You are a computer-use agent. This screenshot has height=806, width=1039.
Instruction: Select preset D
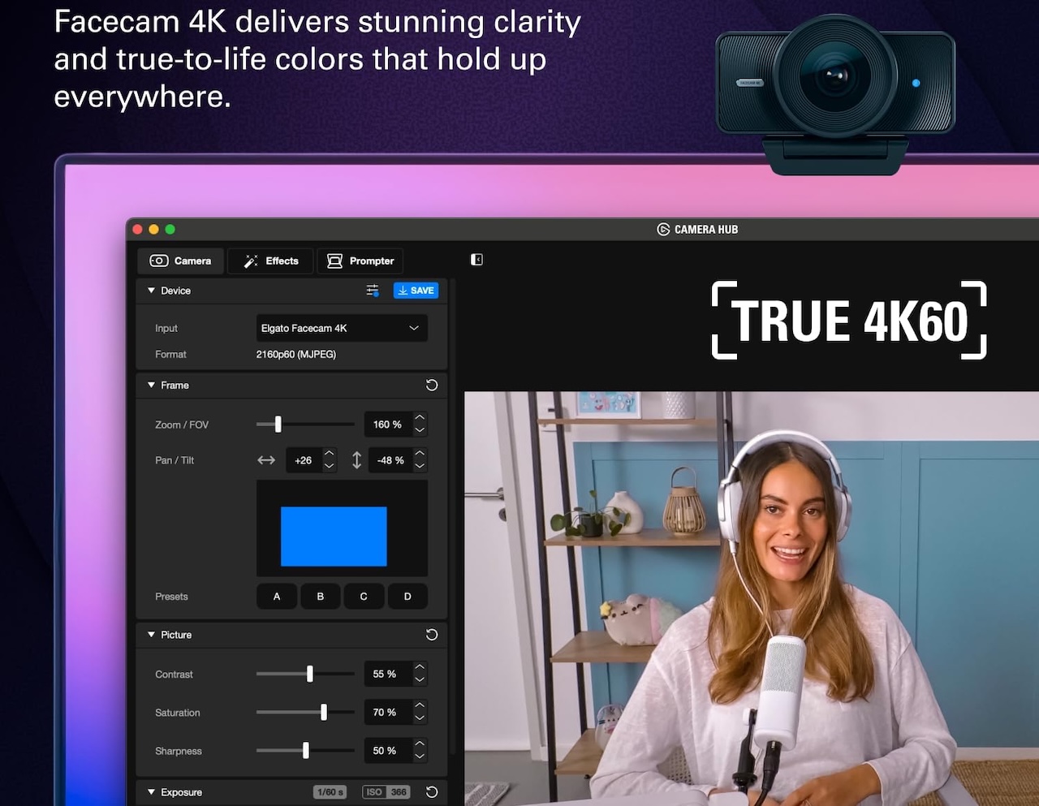407,597
